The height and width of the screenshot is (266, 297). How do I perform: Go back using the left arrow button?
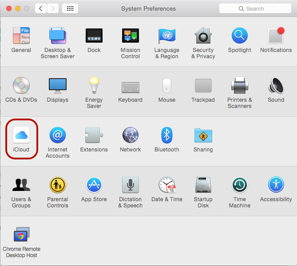coord(41,8)
